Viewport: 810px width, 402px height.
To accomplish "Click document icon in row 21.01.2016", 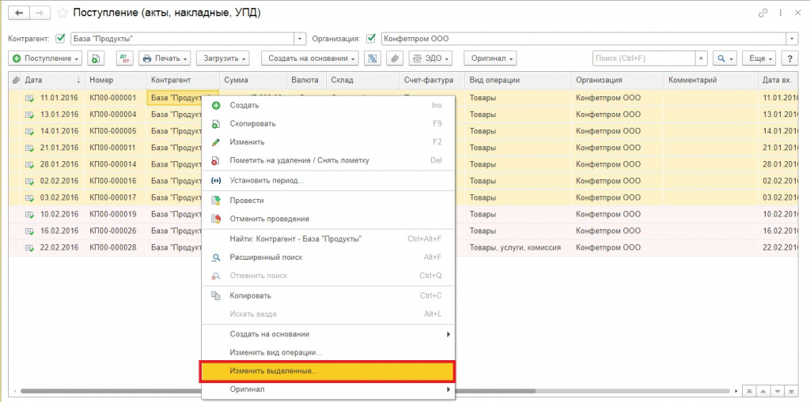I will (30, 148).
